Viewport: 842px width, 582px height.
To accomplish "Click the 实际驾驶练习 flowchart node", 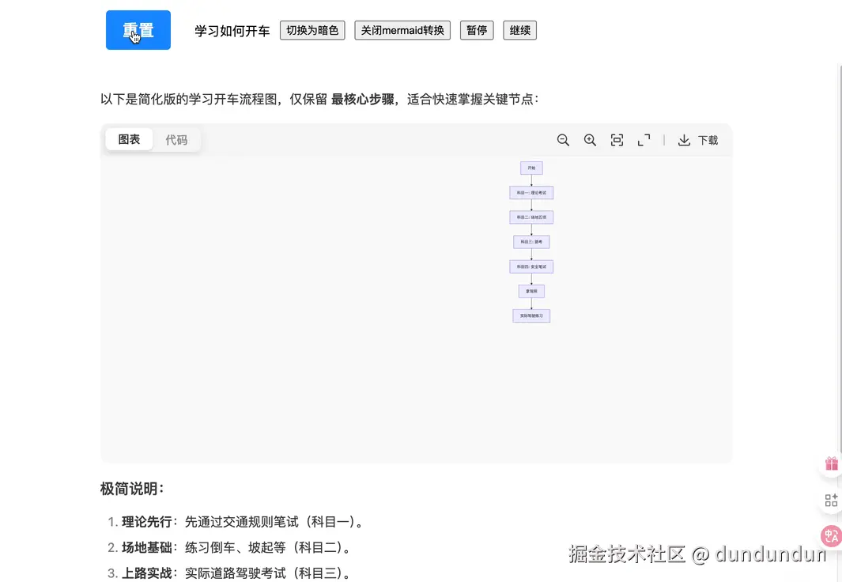I will [531, 316].
